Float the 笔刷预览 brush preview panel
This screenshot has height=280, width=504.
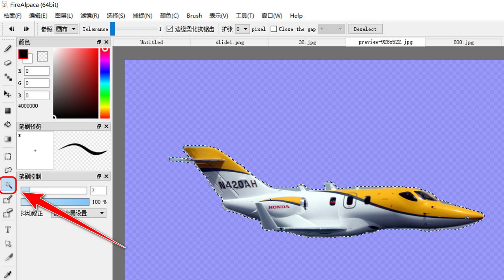coord(99,126)
